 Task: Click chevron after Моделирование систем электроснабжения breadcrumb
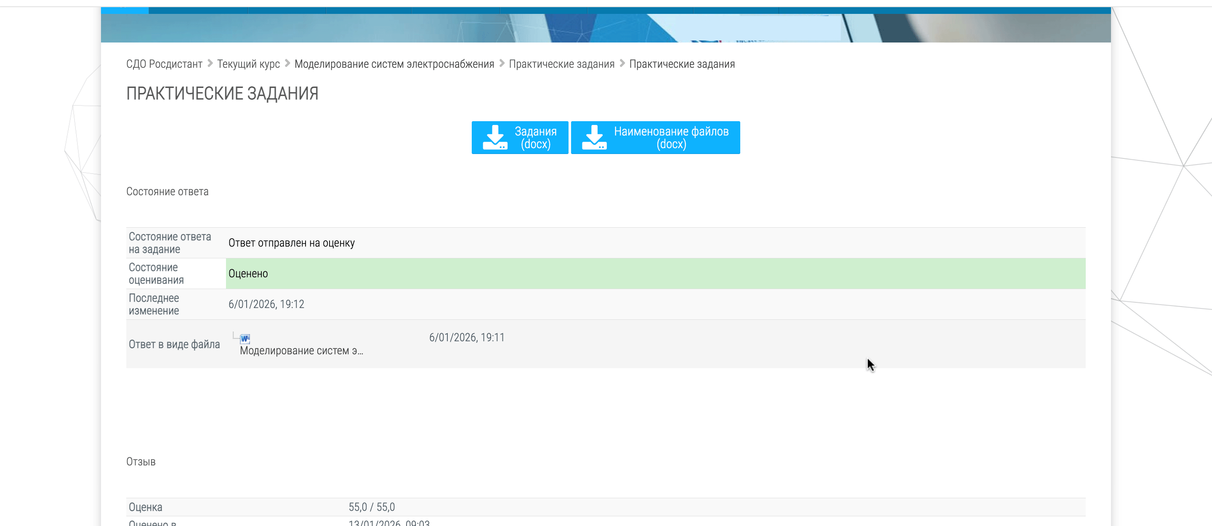click(x=502, y=63)
